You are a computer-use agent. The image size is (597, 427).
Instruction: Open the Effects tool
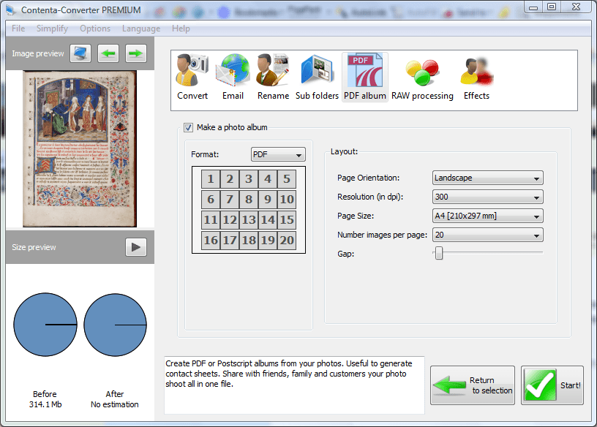[476, 78]
